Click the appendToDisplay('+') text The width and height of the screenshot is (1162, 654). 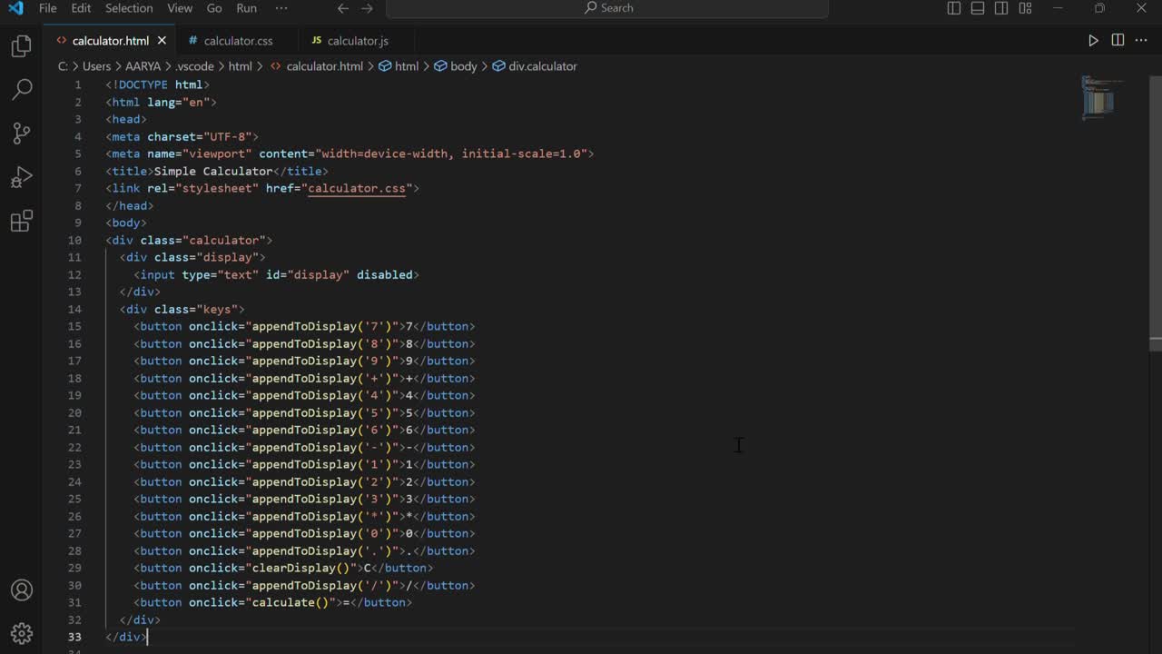321,378
